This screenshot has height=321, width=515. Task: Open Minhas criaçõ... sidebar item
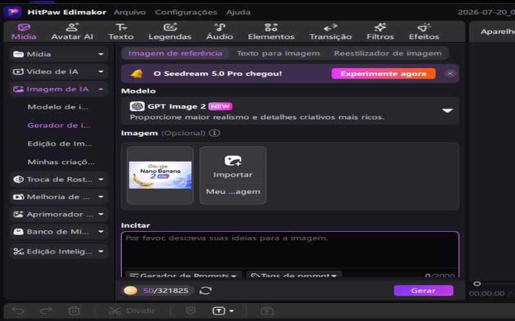click(x=61, y=162)
